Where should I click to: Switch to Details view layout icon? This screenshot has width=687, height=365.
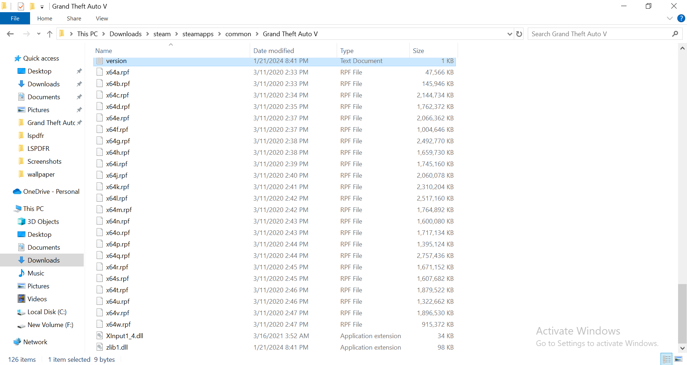667,359
